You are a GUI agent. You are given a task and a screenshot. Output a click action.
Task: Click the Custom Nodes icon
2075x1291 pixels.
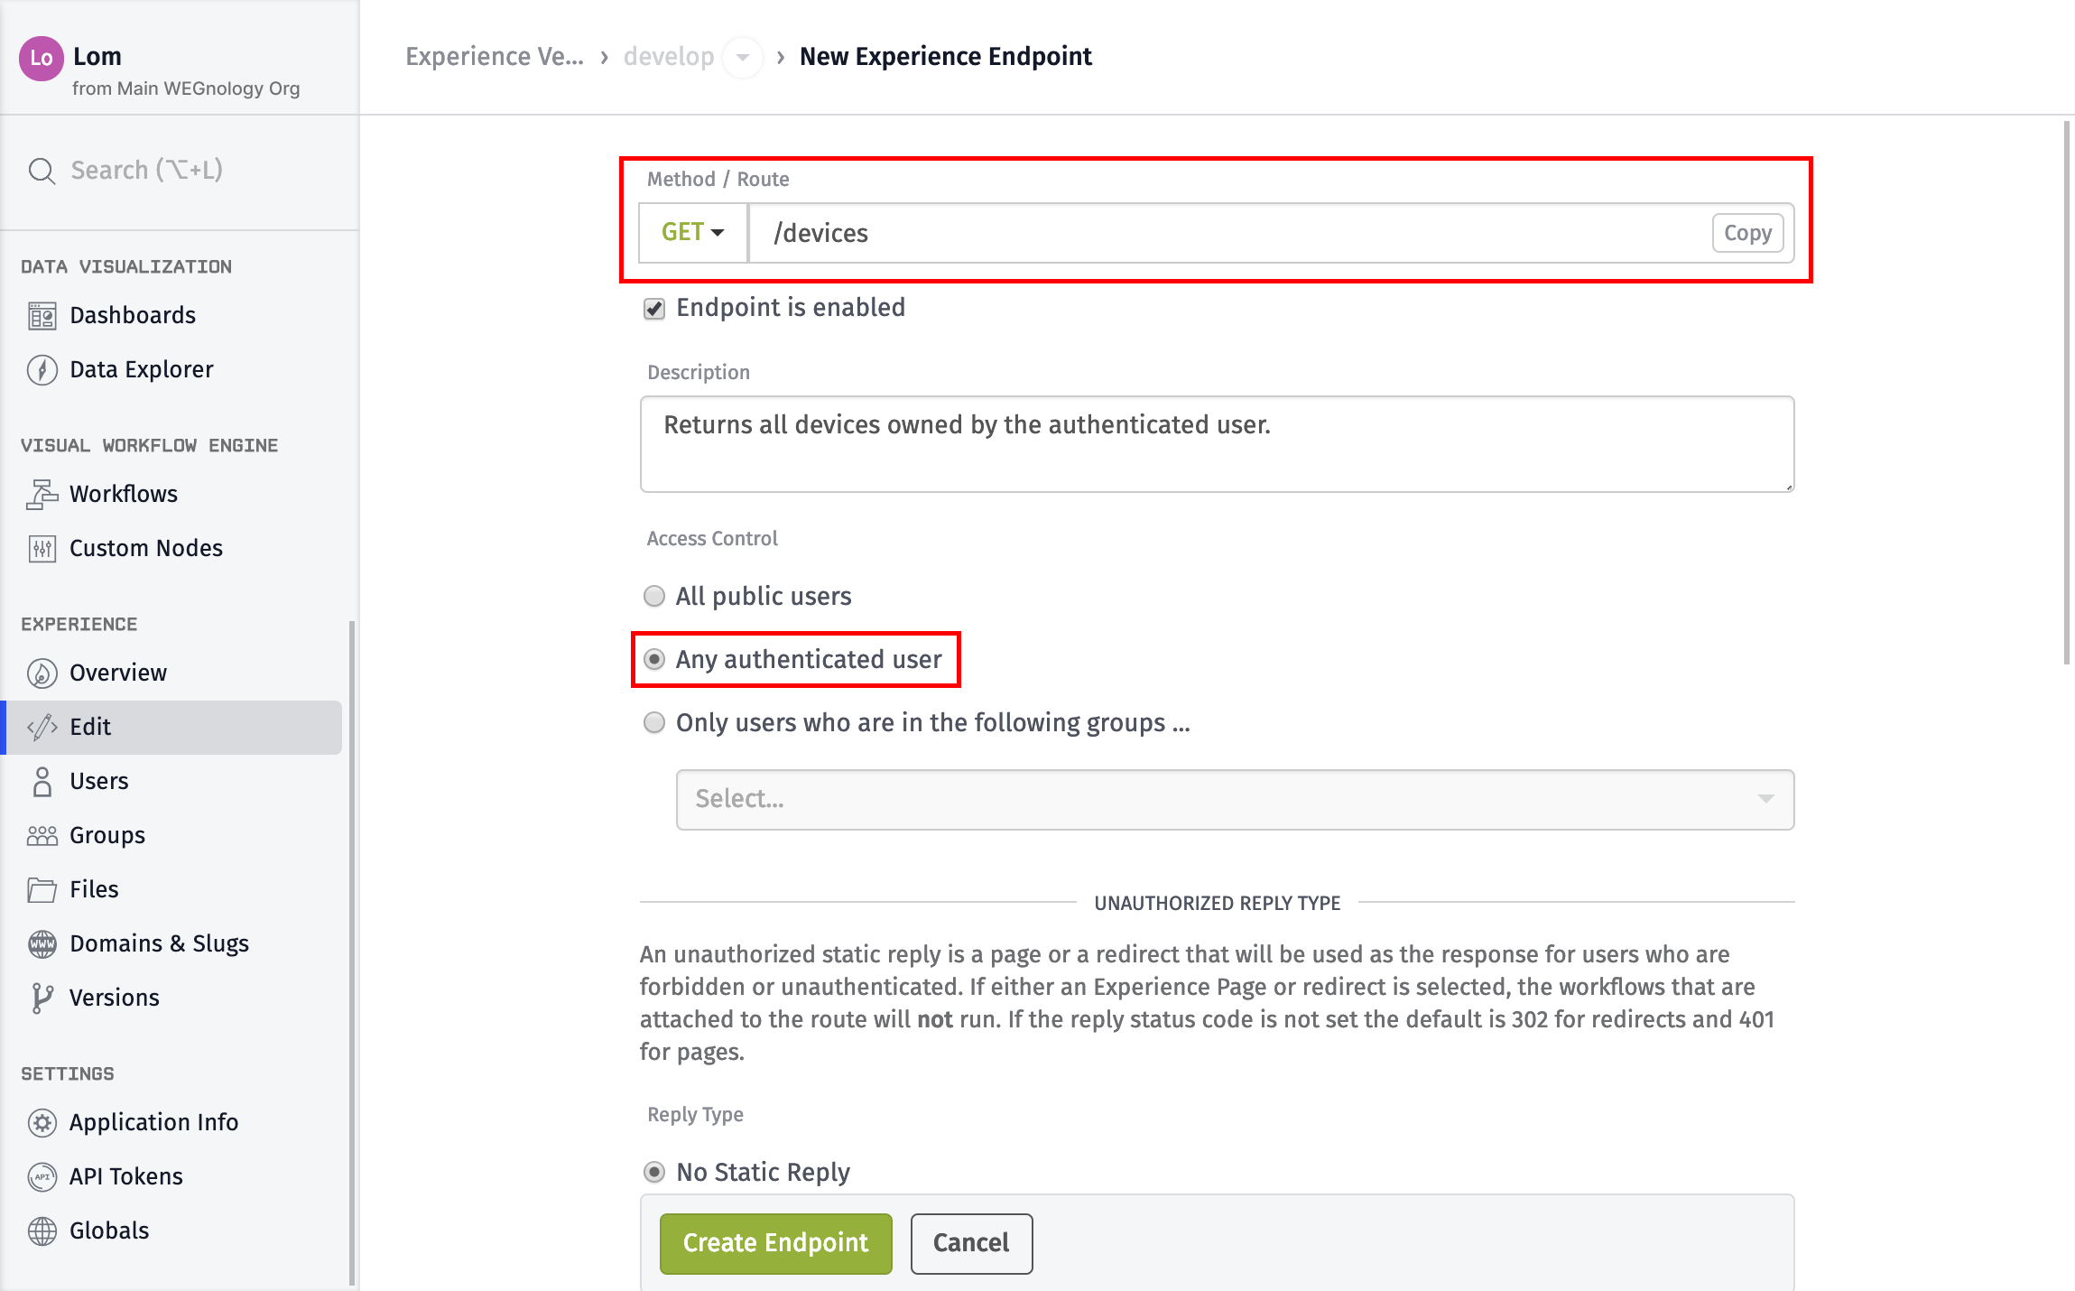[x=42, y=549]
